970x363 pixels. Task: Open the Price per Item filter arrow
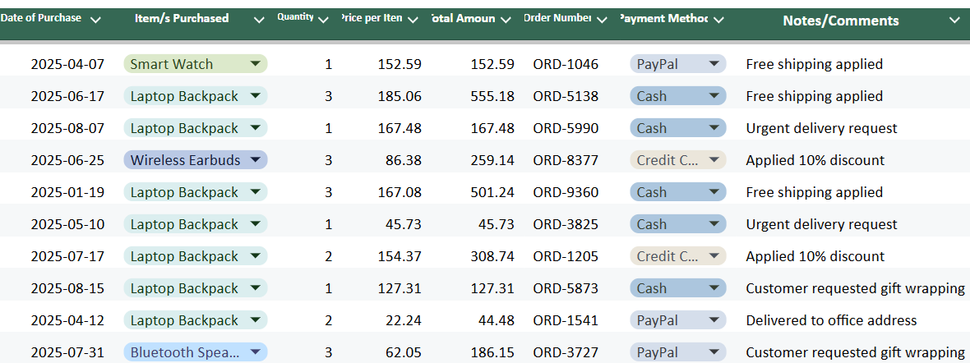[413, 20]
